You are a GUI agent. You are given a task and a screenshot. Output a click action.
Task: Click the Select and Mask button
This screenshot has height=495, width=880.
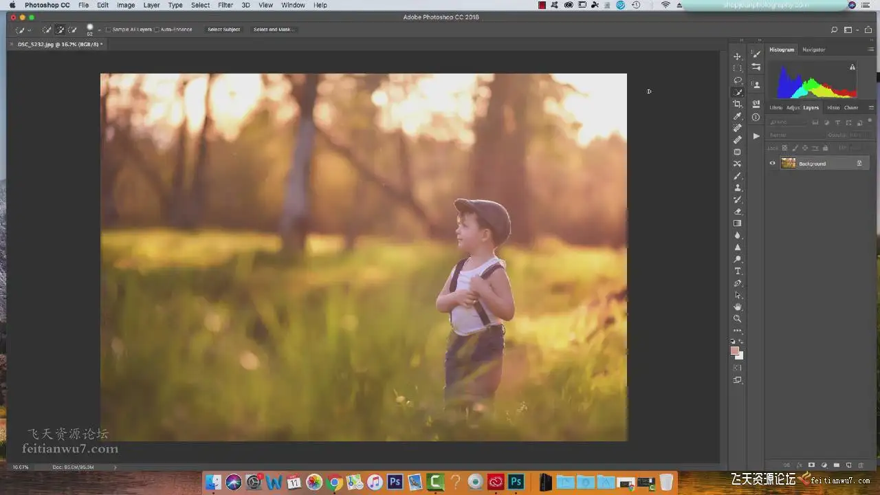[x=273, y=30]
